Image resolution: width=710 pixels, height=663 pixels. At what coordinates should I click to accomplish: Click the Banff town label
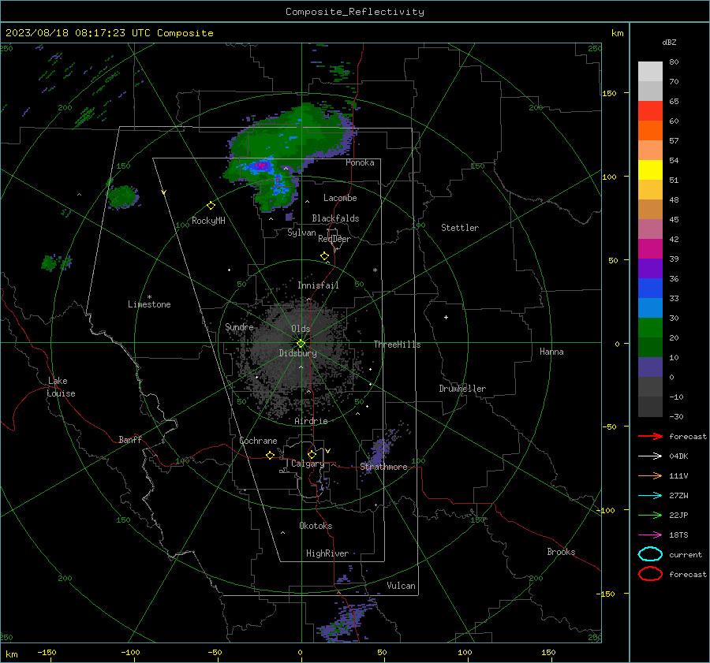[130, 439]
